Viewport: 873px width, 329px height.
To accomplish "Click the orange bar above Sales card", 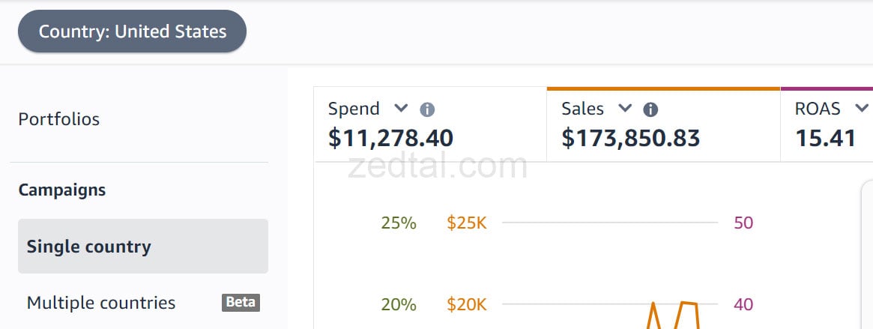I will (663, 88).
